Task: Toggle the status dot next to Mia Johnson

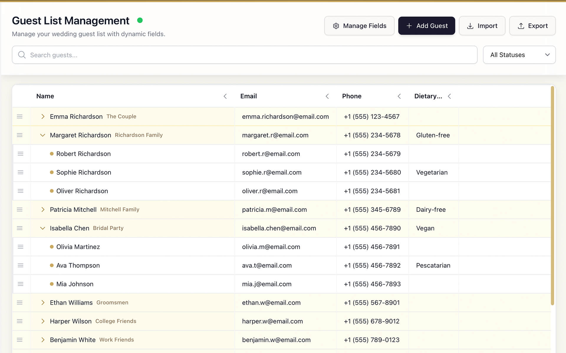Action: tap(52, 284)
